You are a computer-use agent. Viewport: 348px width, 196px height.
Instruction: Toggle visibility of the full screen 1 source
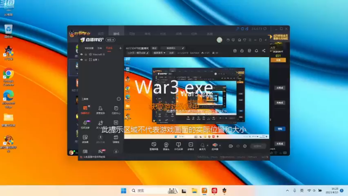pyautogui.click(x=82, y=60)
